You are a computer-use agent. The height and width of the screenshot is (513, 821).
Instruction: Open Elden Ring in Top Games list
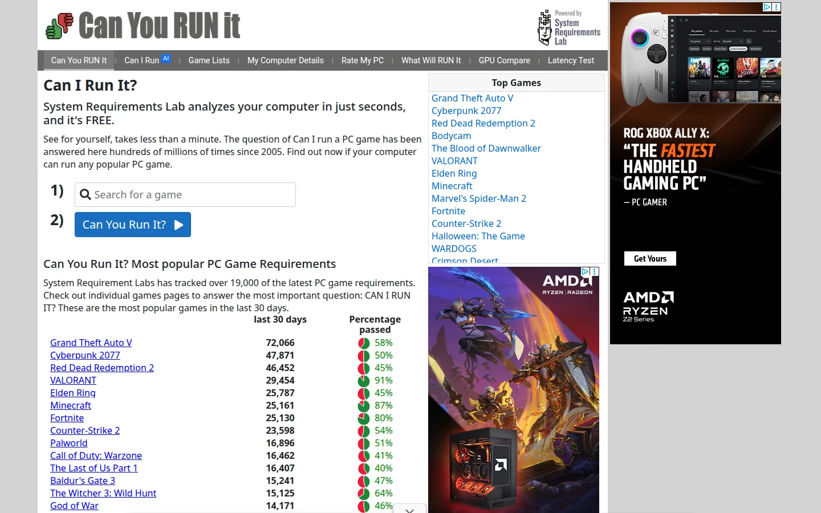coord(454,173)
